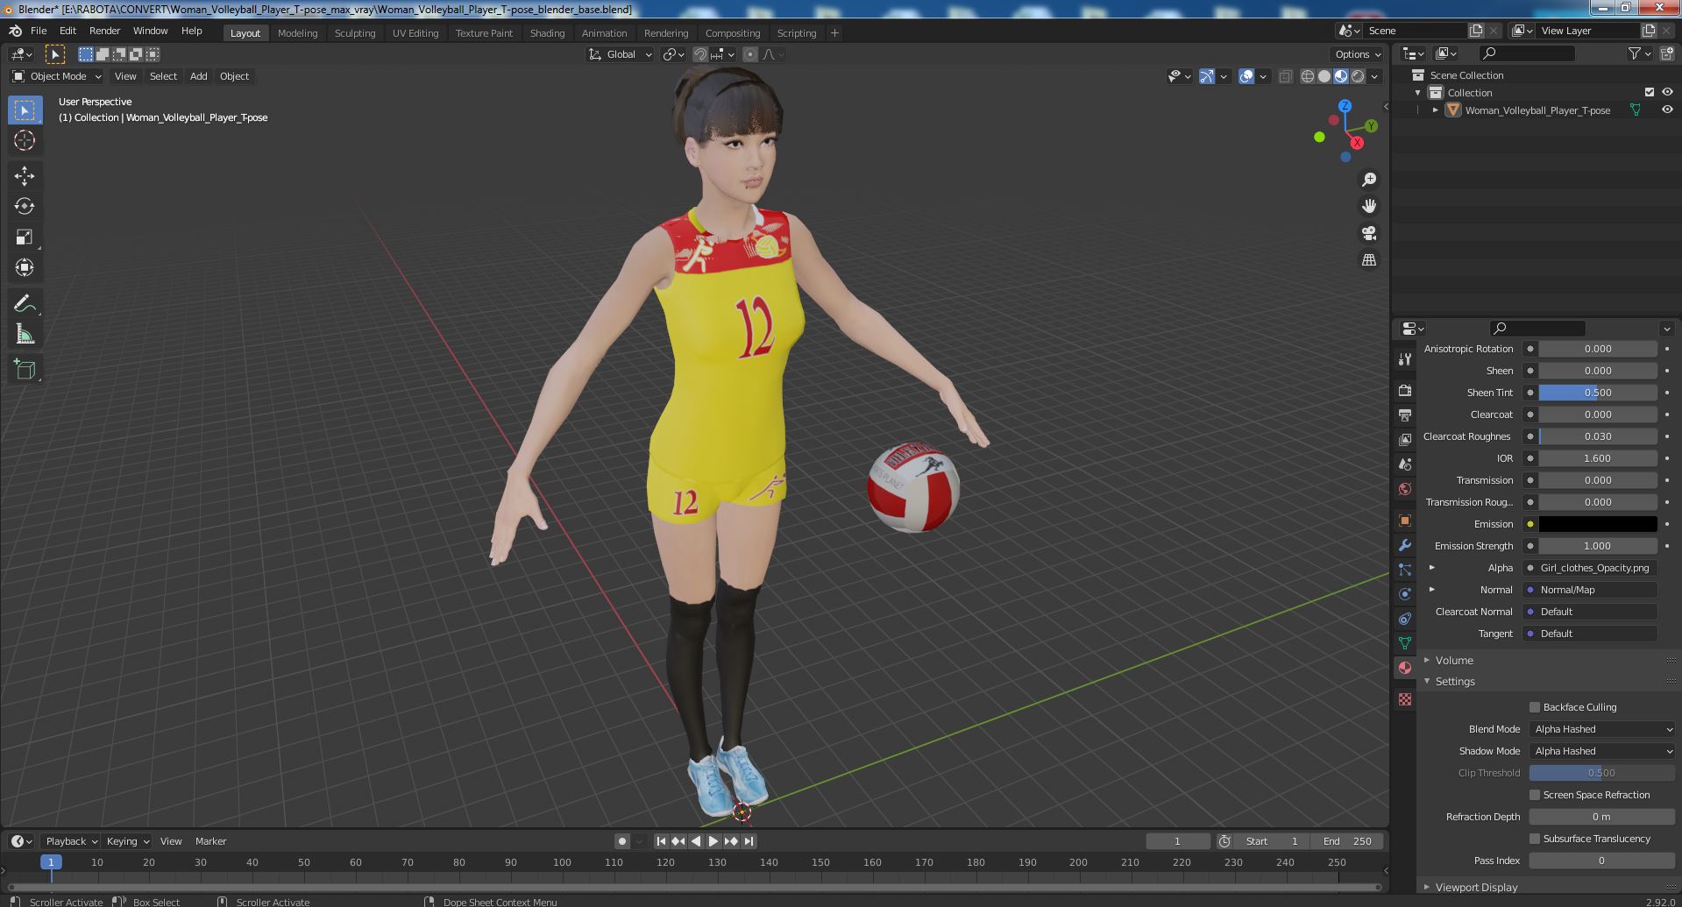The image size is (1682, 907).
Task: Toggle snapping magnet in header
Action: click(x=700, y=54)
